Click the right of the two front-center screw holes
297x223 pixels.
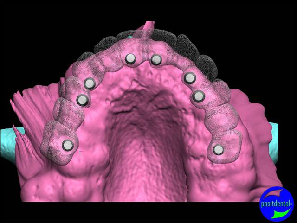[155, 59]
